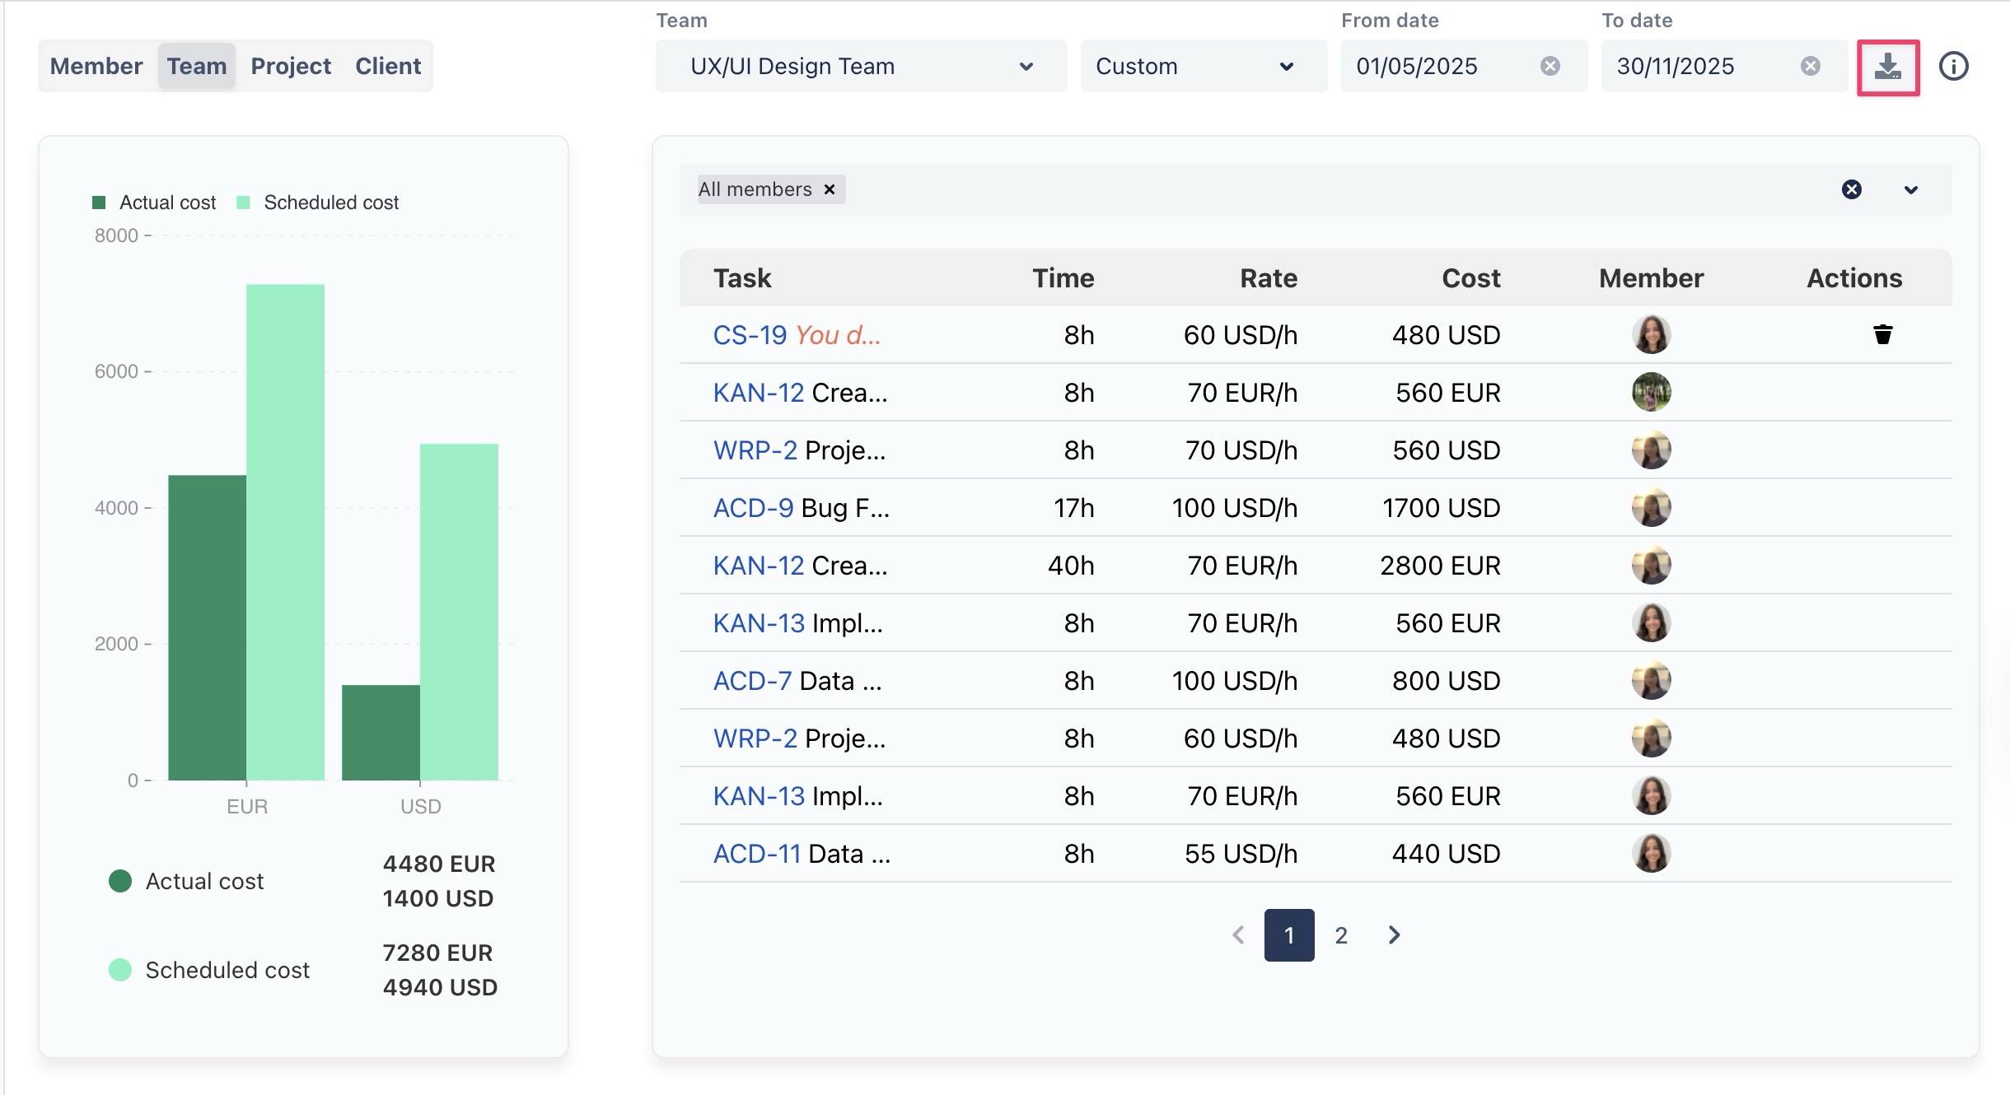This screenshot has height=1095, width=2010.
Task: Clear the To date value
Action: (1810, 66)
